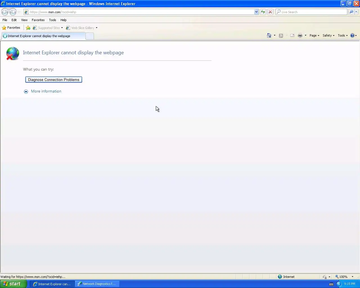The width and height of the screenshot is (360, 288).
Task: Expand the address bar history dropdown
Action: [x=256, y=12]
